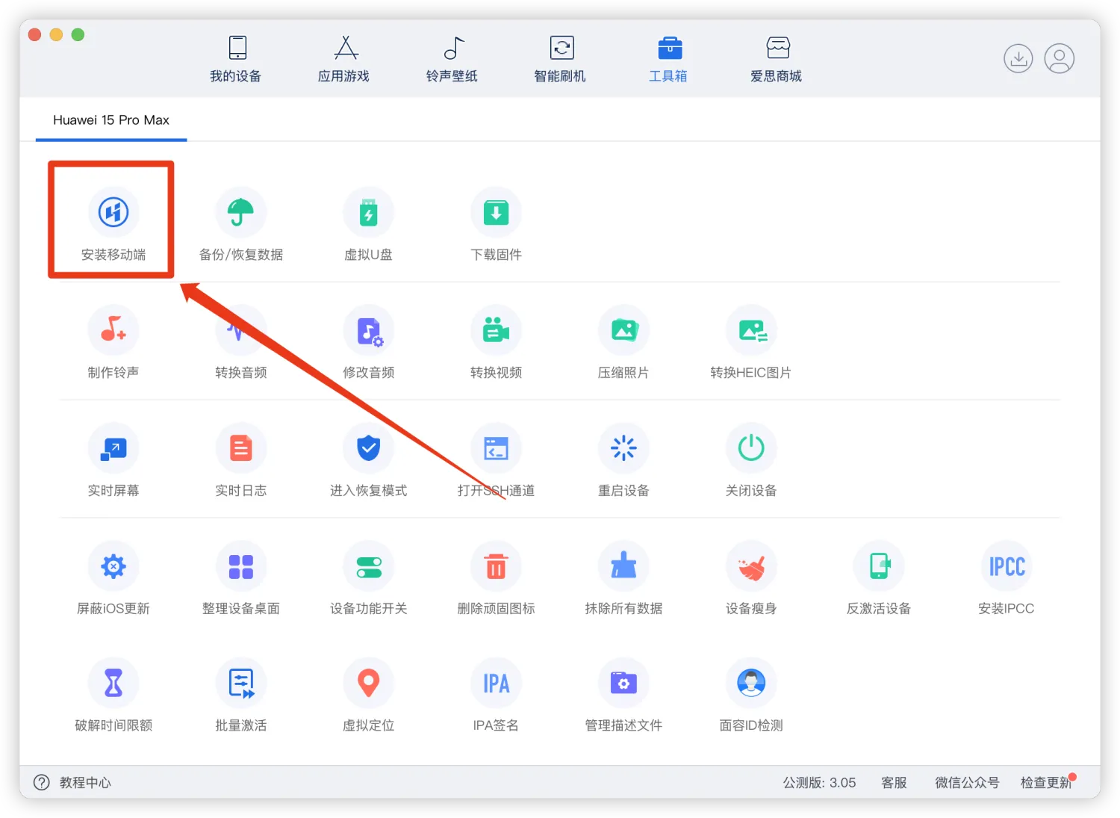Open the 教程中心 help link

72,782
